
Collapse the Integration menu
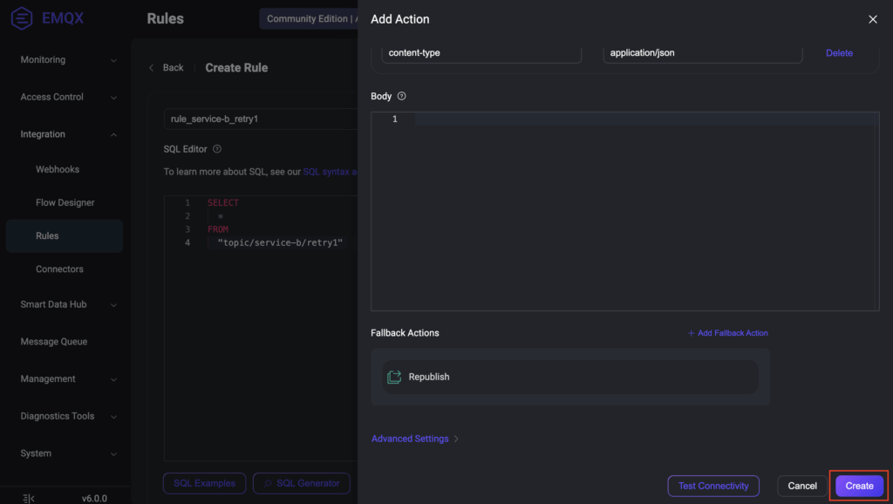(113, 134)
